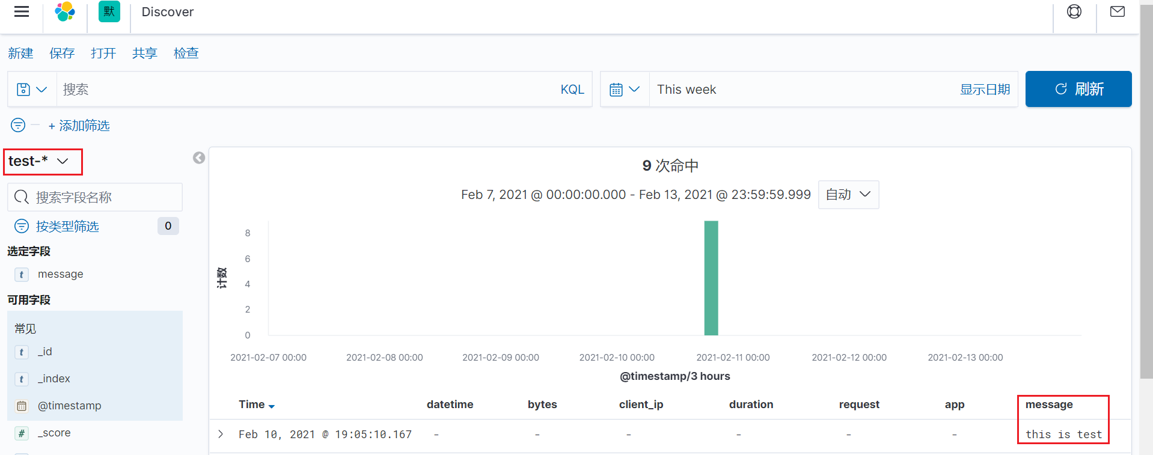Open the Auto interval dropdown

(848, 195)
